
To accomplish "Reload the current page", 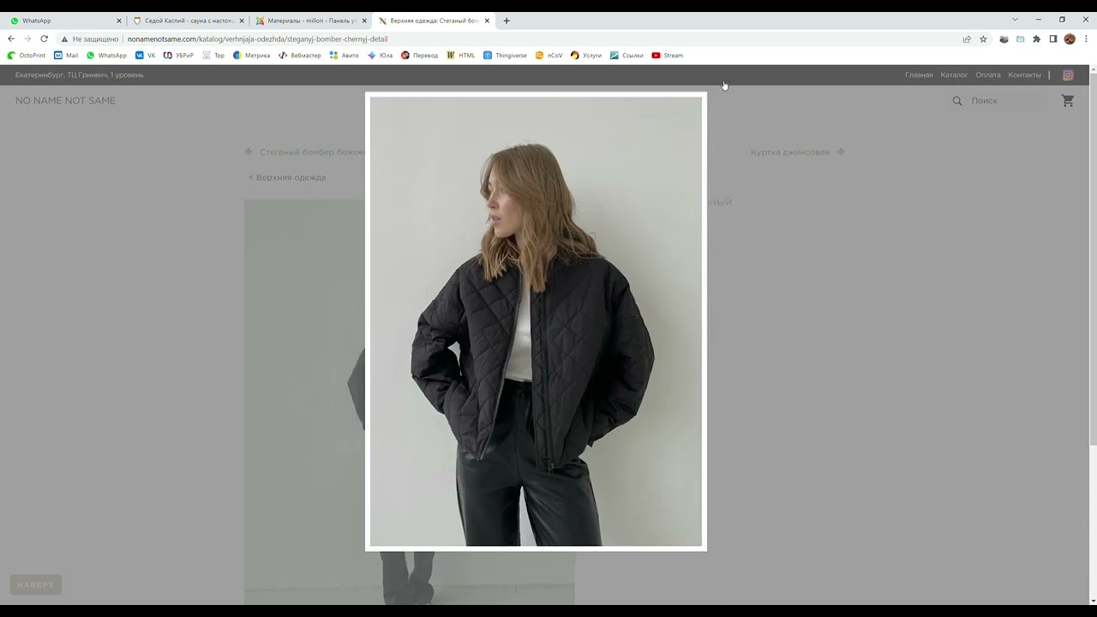I will point(44,39).
